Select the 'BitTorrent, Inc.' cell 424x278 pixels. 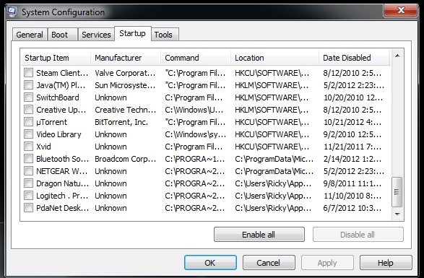pos(121,122)
